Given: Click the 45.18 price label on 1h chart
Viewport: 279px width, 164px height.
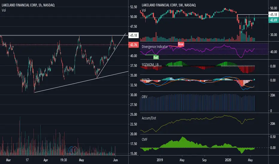Looking at the screenshot, I should point(134,35).
